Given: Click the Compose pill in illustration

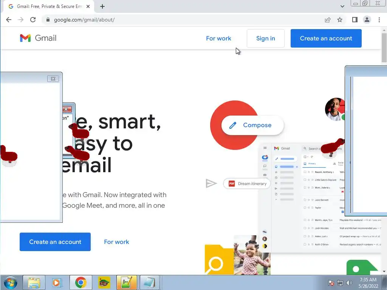Looking at the screenshot, I should pyautogui.click(x=252, y=125).
